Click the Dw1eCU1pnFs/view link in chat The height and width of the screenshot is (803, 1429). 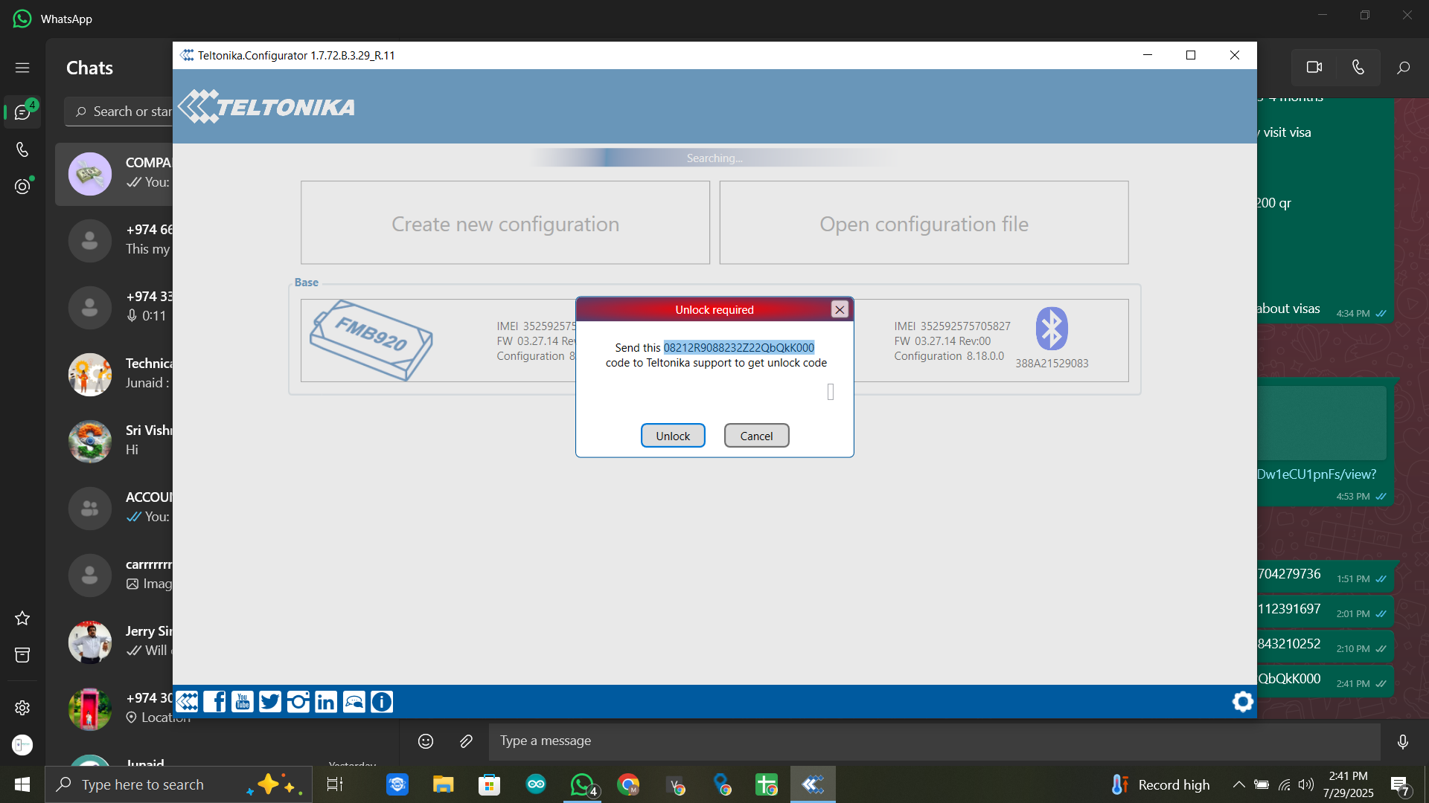pos(1317,474)
